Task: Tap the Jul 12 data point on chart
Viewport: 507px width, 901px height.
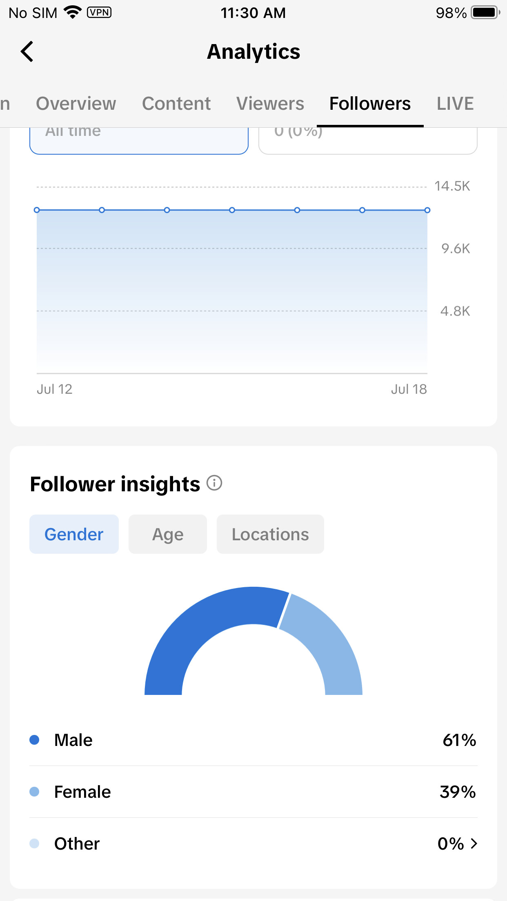Action: coord(37,210)
